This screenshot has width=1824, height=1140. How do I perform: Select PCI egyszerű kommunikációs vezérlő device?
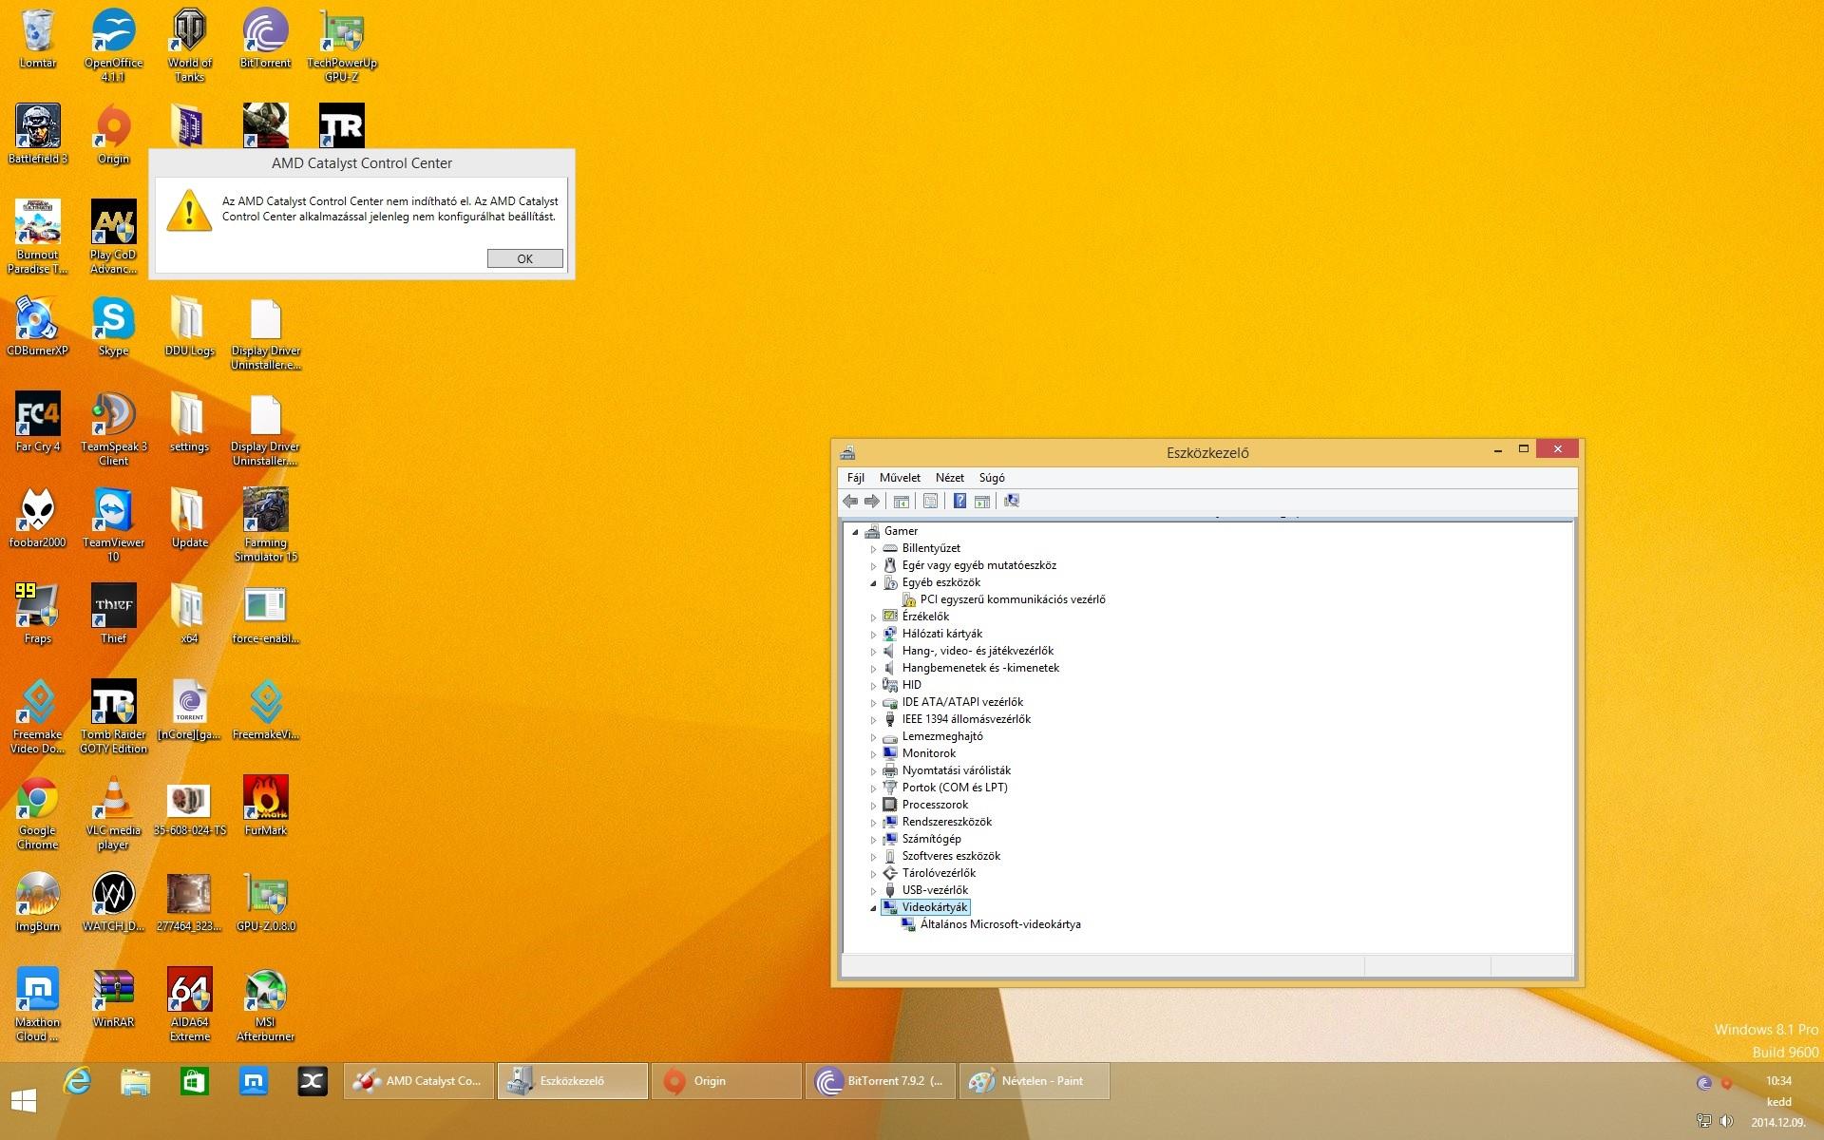[x=1013, y=599]
